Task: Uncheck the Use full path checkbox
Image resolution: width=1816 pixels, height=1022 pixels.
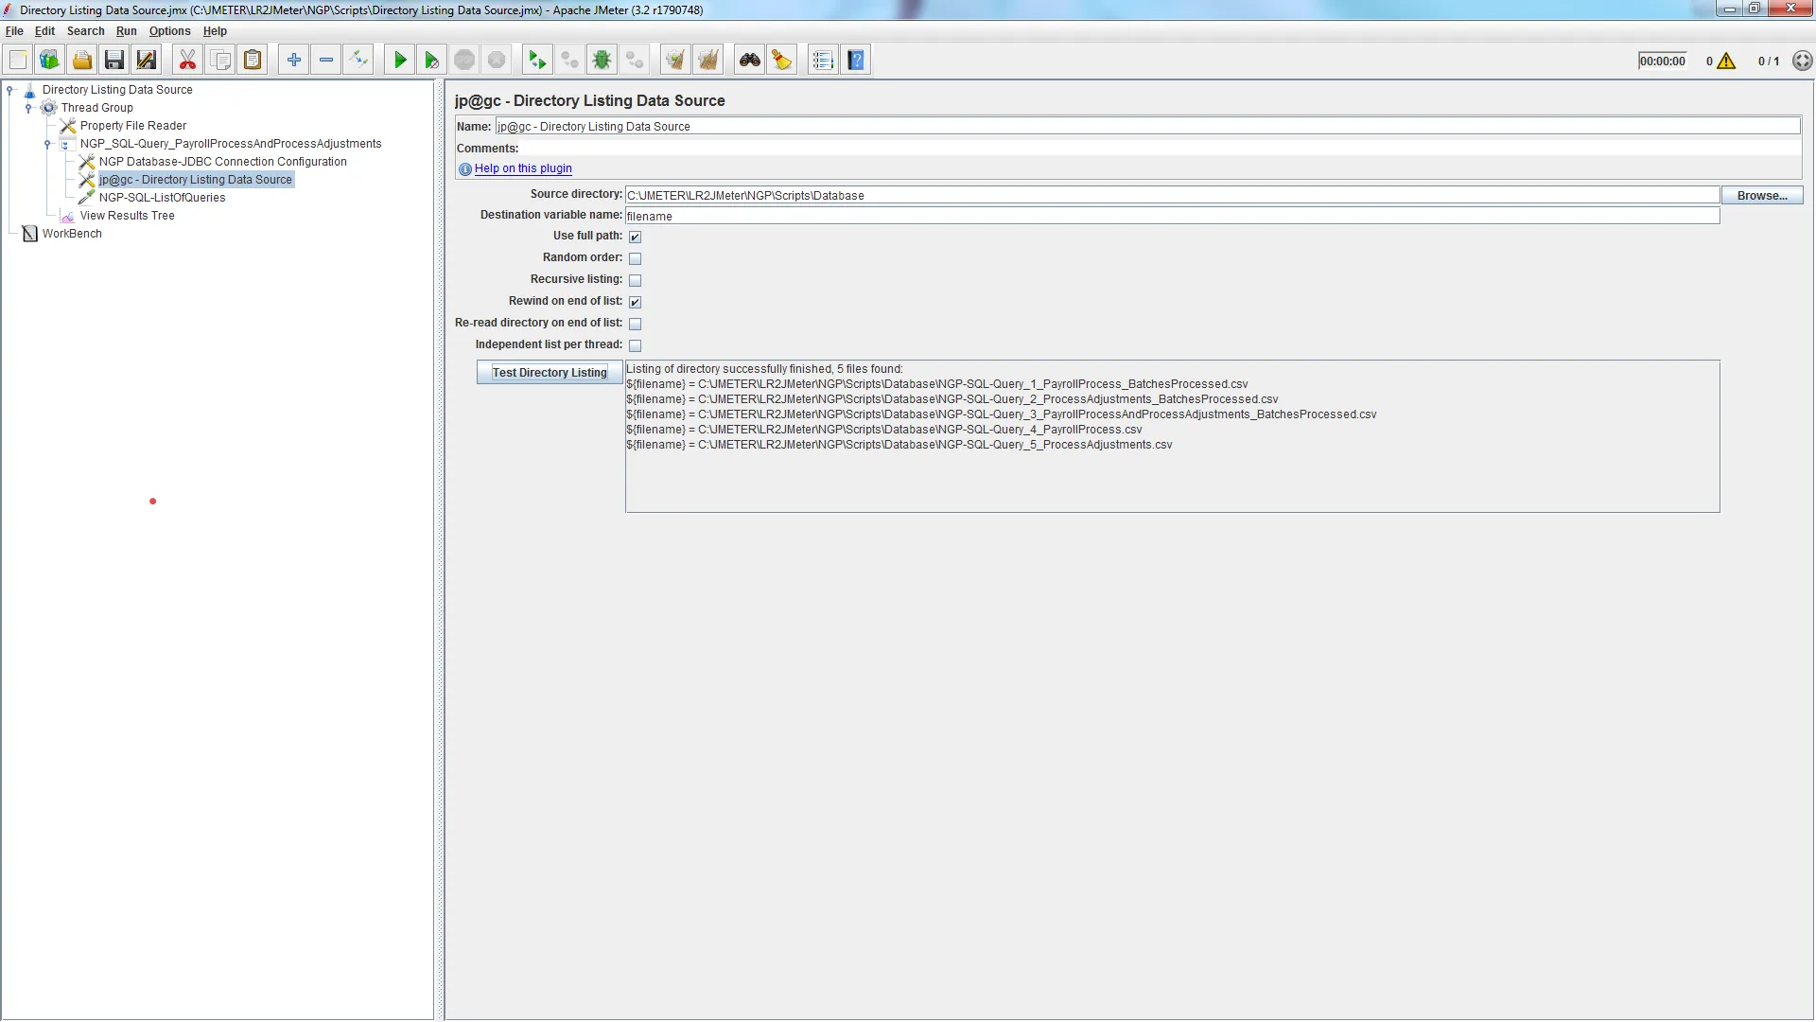Action: coord(636,237)
